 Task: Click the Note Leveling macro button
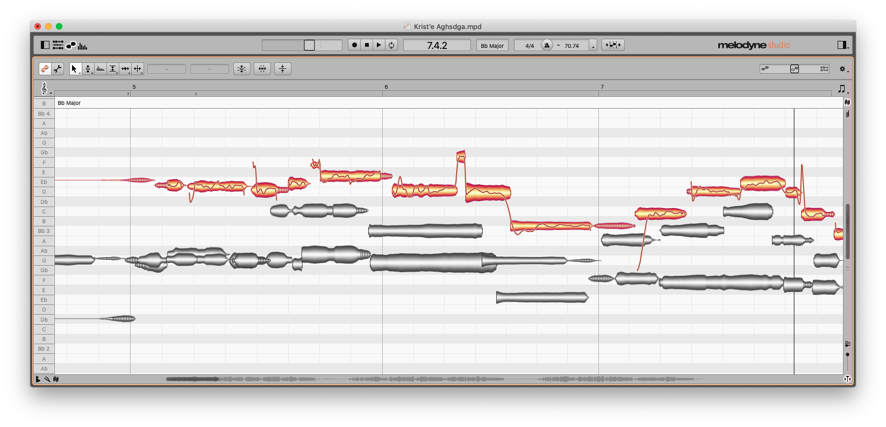(282, 69)
